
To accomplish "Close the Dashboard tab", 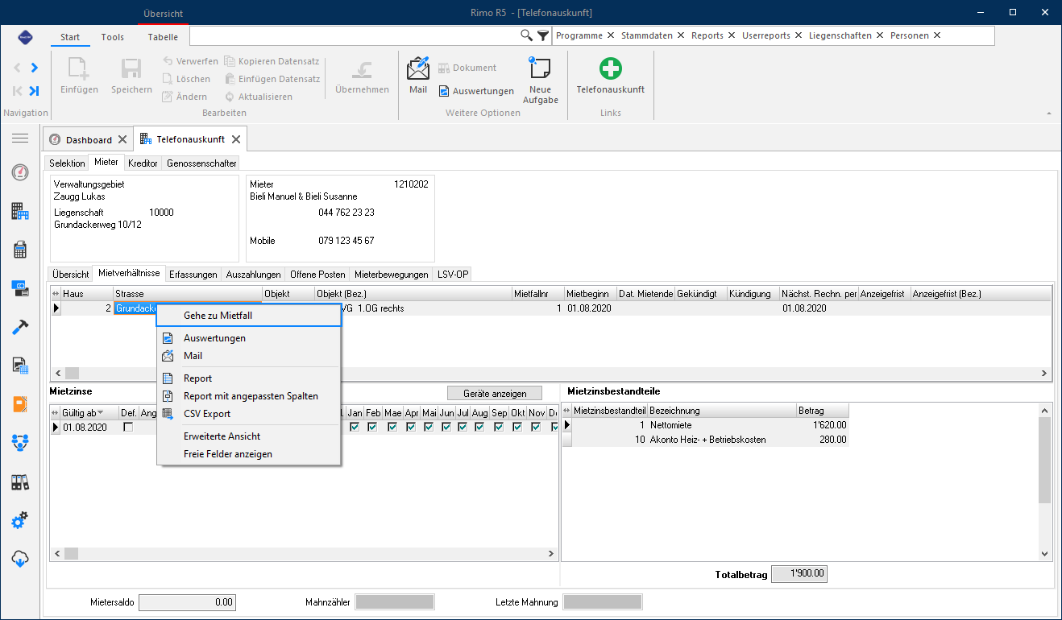I will click(122, 140).
